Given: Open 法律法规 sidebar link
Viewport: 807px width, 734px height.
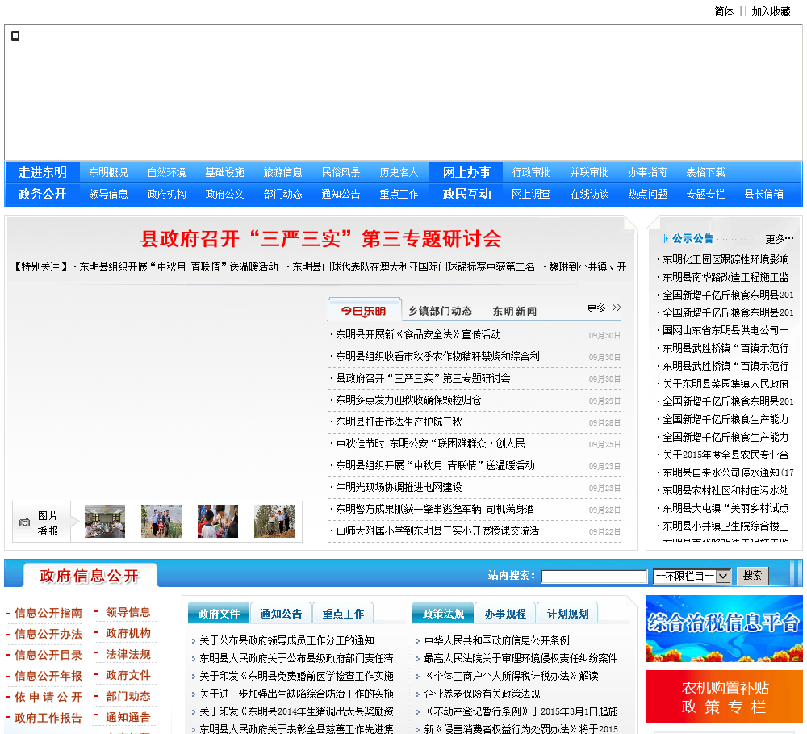Looking at the screenshot, I should point(128,655).
